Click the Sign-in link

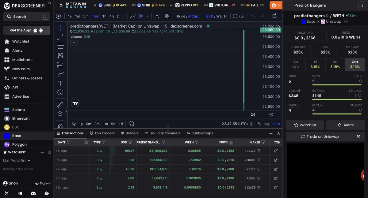[43, 183]
